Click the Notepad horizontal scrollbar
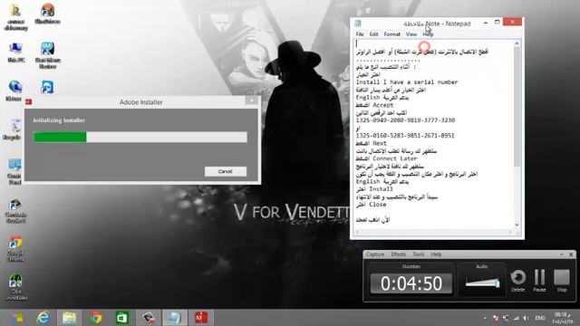 [x=433, y=232]
